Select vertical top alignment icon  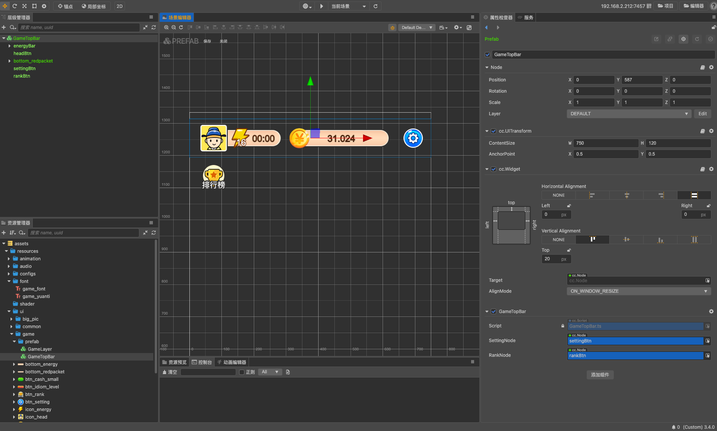[592, 240]
